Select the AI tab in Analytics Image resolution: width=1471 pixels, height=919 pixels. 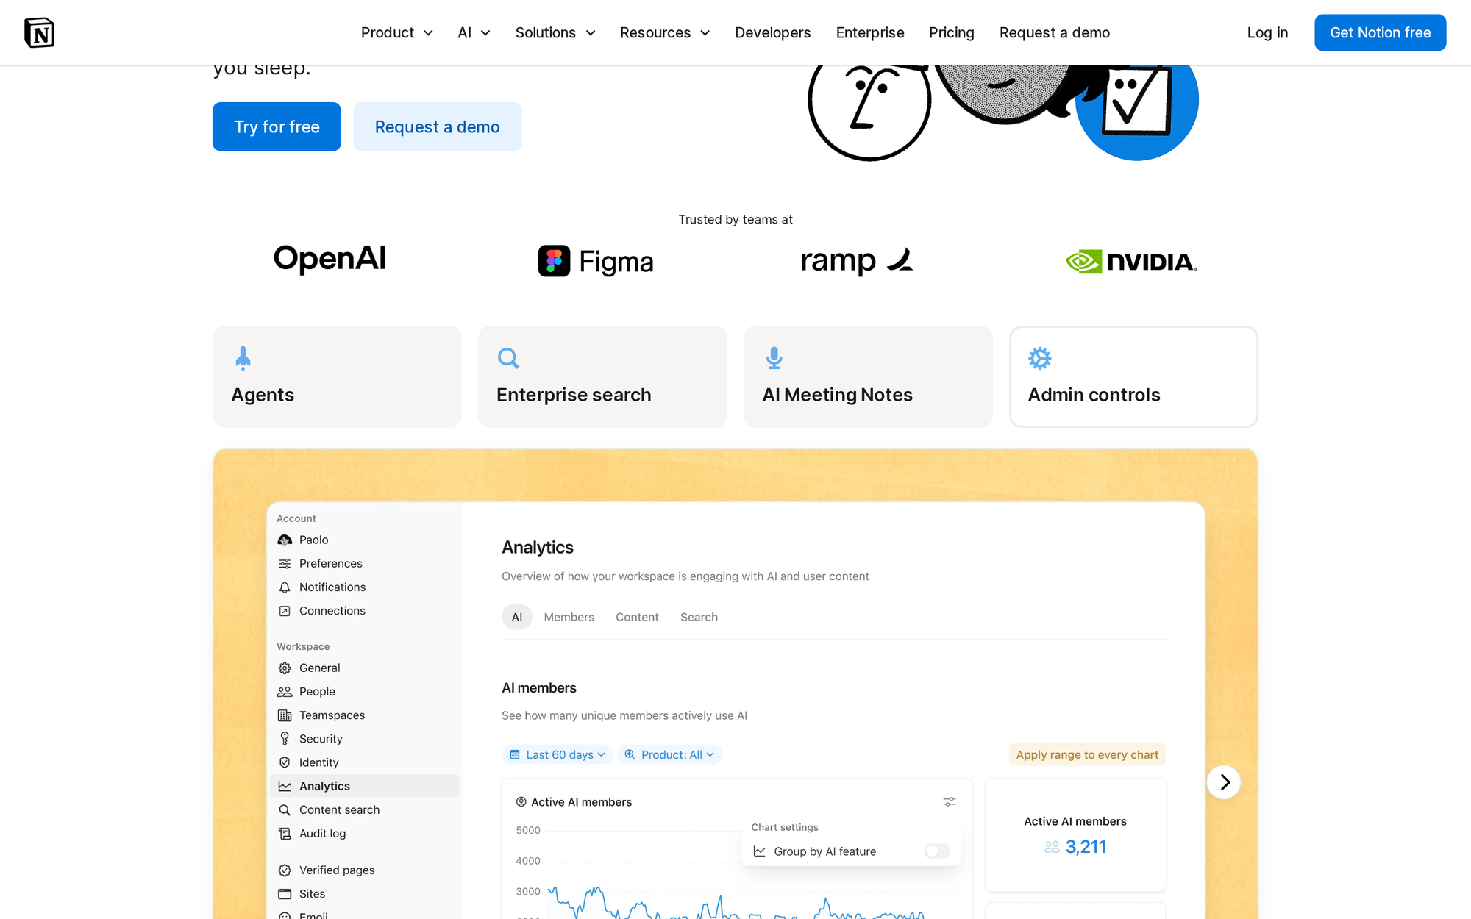[517, 617]
